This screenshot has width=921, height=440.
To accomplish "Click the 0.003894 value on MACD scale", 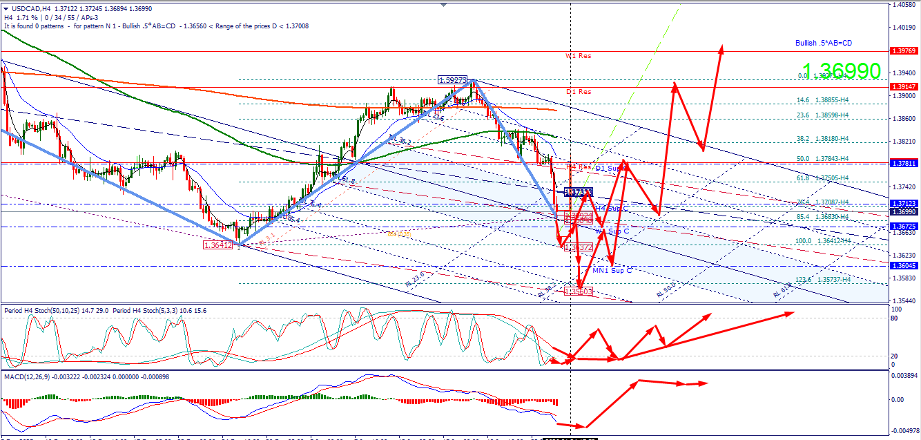I will pos(903,376).
